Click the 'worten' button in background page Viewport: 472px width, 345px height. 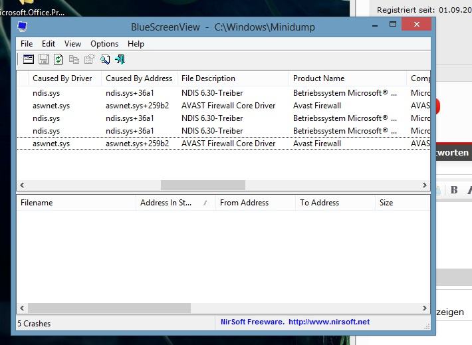tap(453, 152)
